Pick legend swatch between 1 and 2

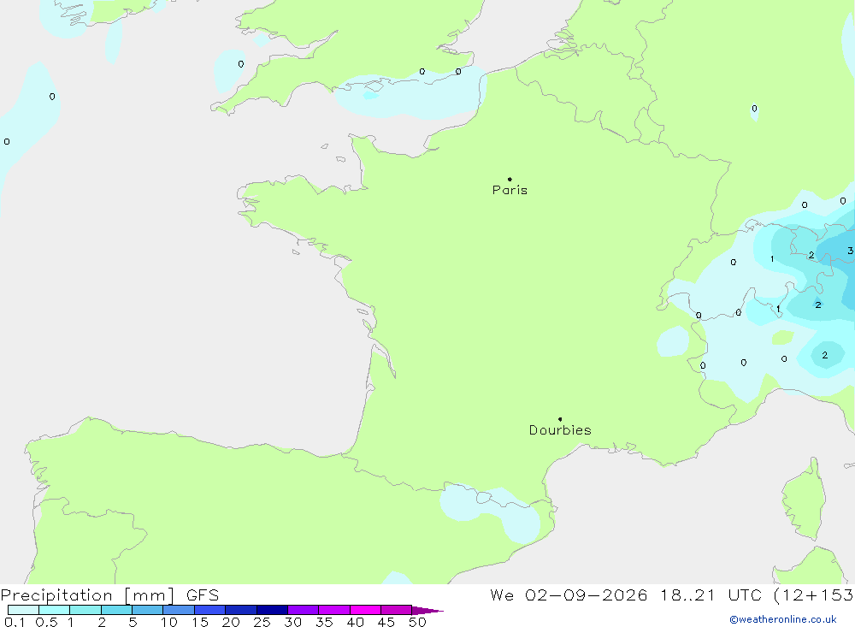[x=85, y=610]
